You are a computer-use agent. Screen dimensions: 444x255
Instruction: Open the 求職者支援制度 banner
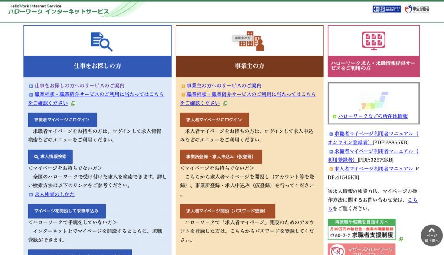(x=362, y=229)
